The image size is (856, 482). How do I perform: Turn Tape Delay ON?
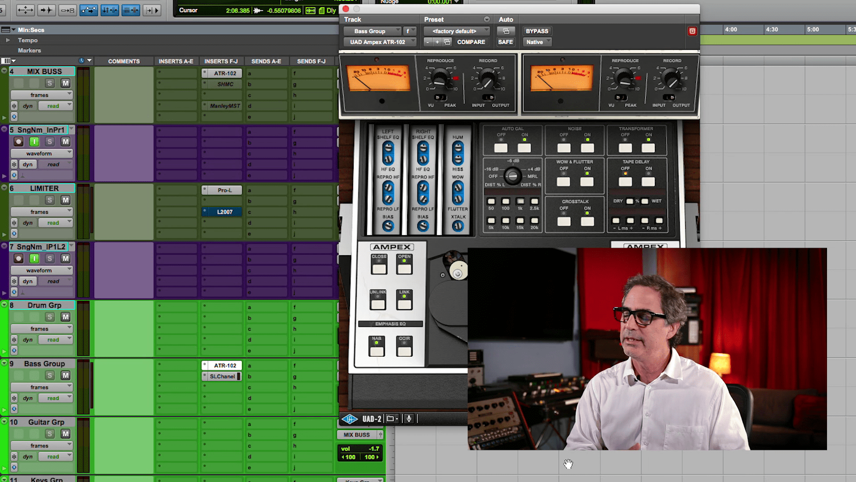pos(648,182)
